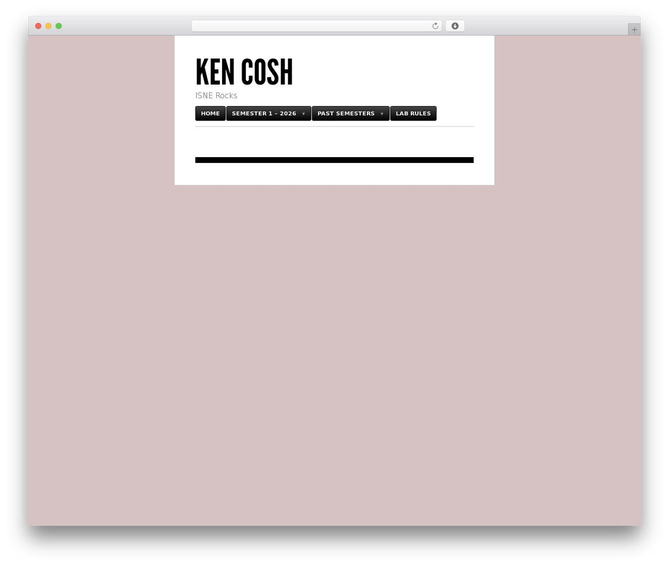This screenshot has height=566, width=669.
Task: Open the LAB RULES page
Action: [x=413, y=113]
